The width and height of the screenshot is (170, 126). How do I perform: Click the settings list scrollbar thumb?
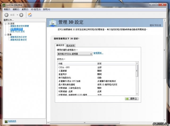[x=137, y=71]
